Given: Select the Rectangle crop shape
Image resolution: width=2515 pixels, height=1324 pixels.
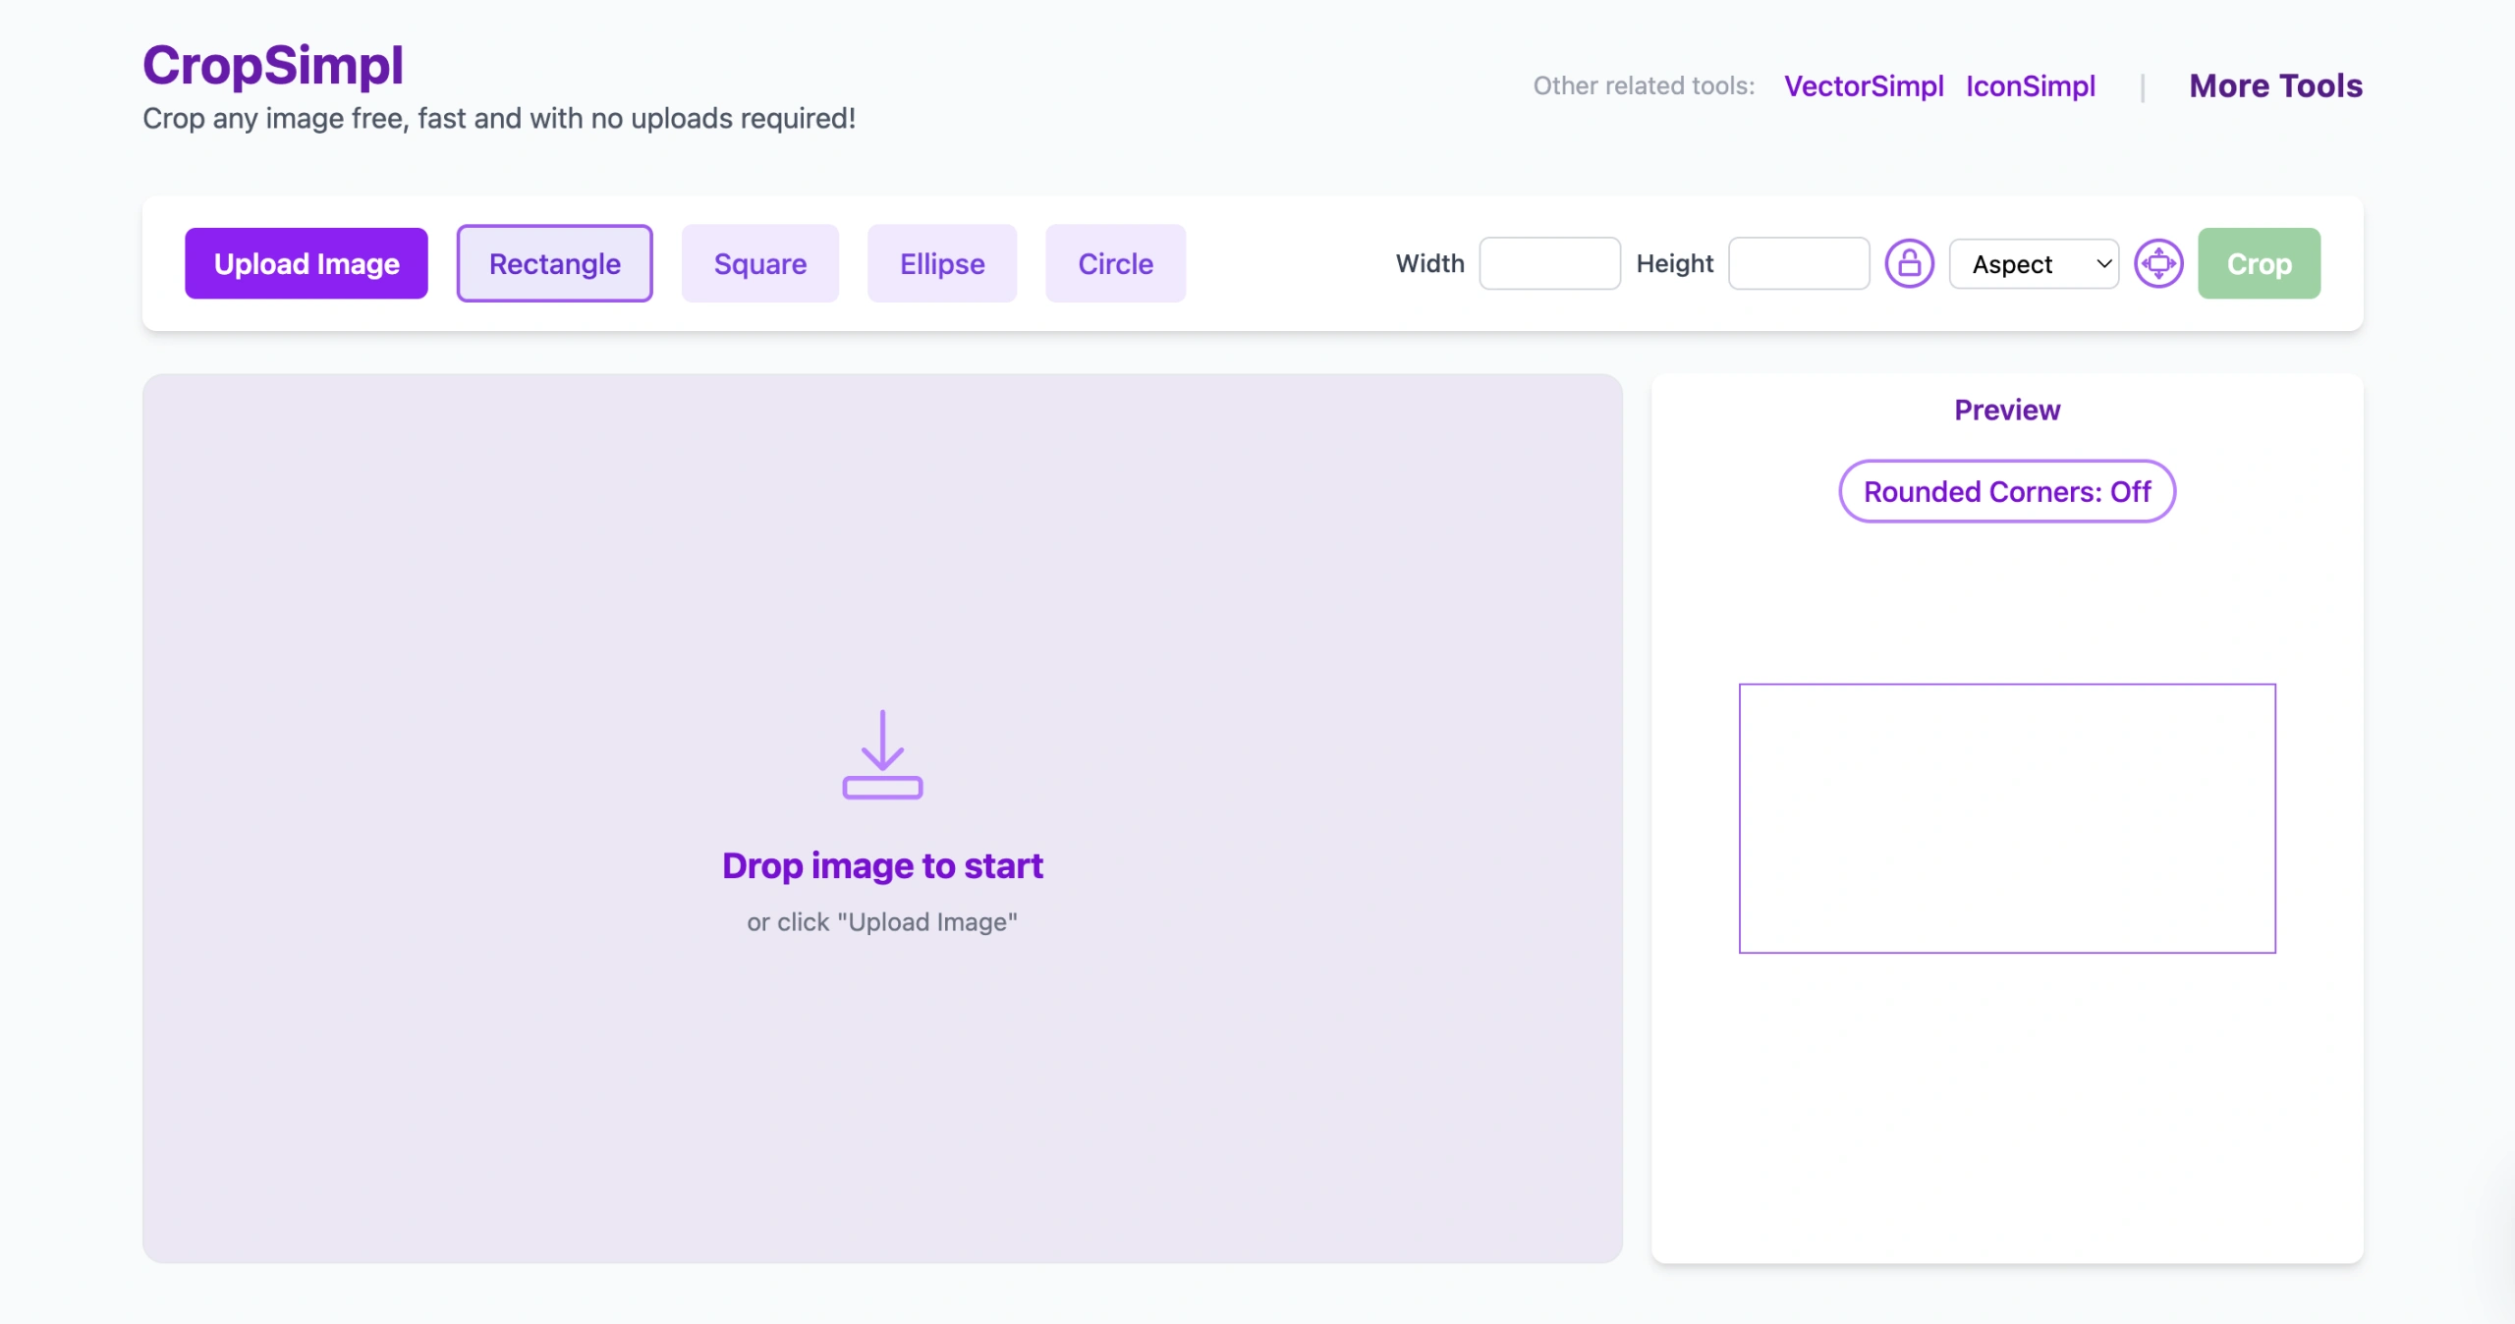Looking at the screenshot, I should click(x=554, y=263).
